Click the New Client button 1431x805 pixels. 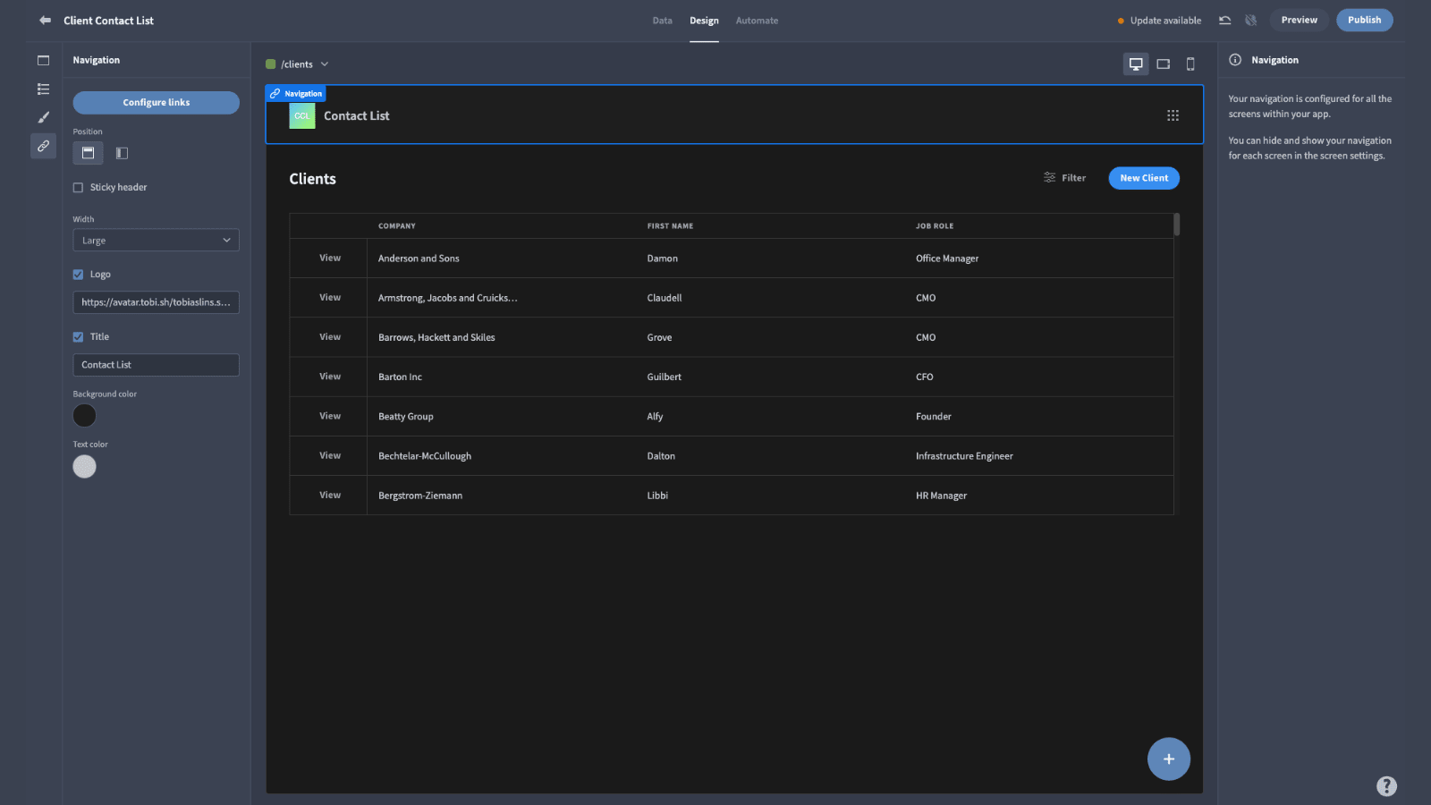[1144, 178]
